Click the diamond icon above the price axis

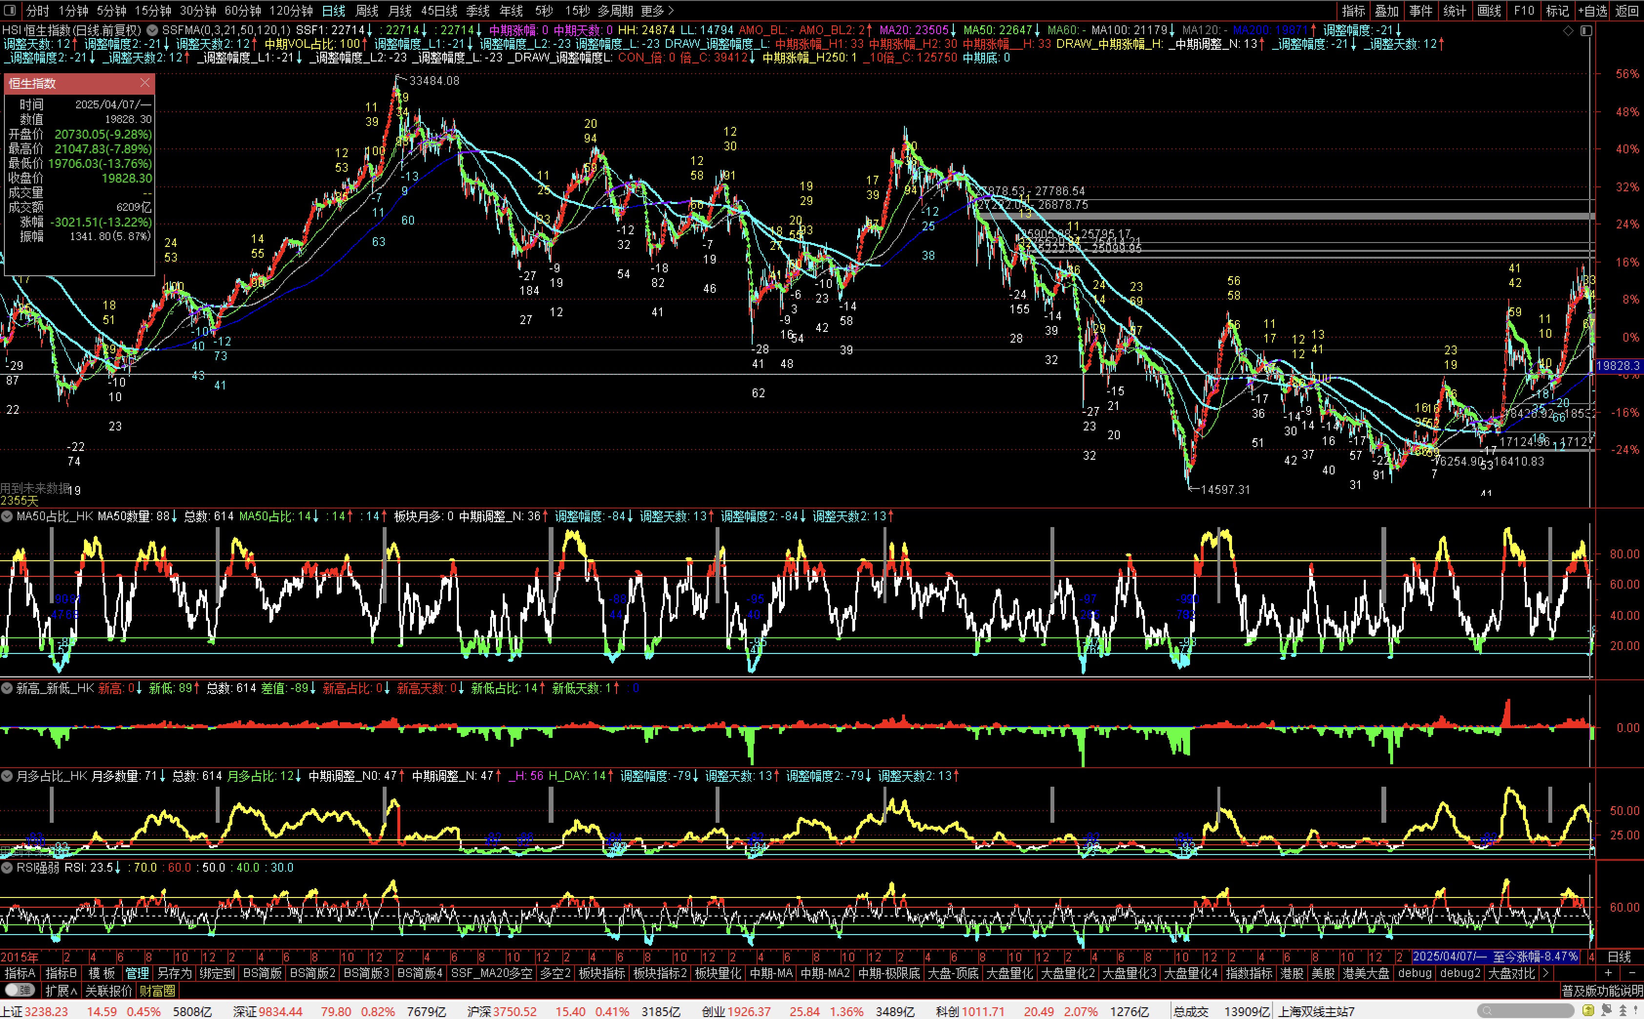point(1568,30)
